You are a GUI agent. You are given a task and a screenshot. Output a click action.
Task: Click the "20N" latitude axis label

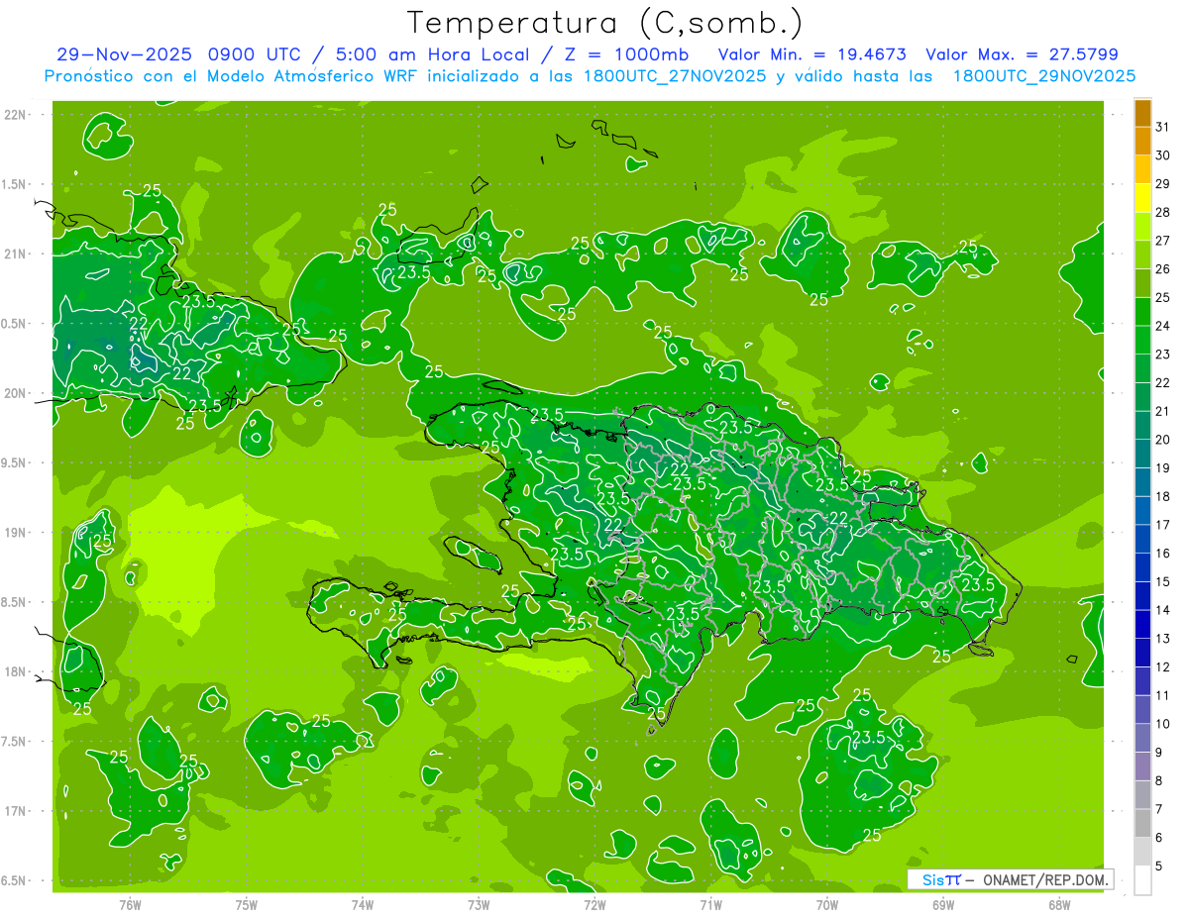[x=15, y=393]
